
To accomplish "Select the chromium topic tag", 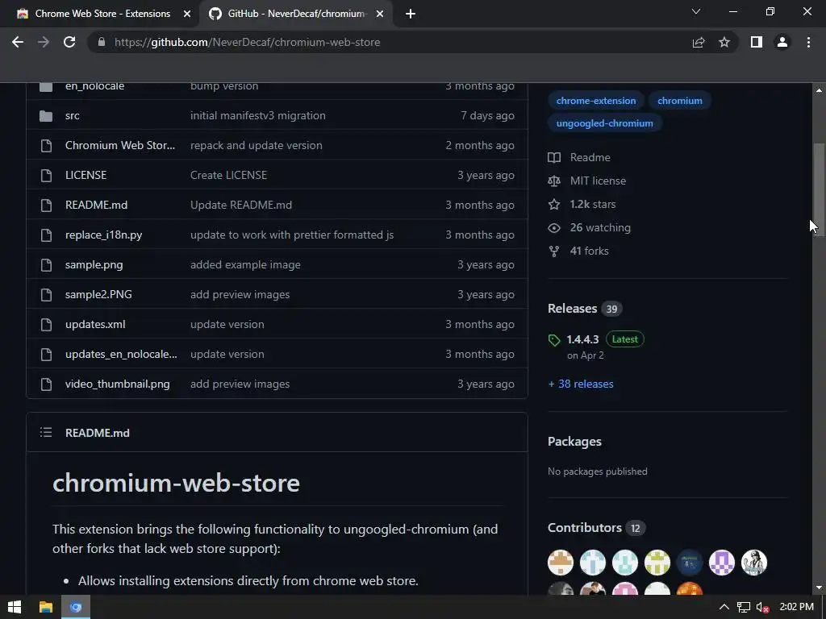I will (x=679, y=101).
